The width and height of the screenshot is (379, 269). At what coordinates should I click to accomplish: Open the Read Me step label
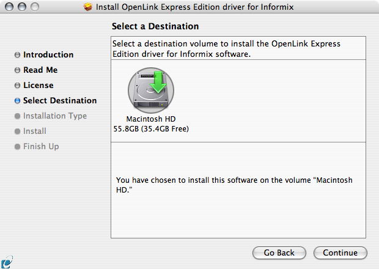click(40, 70)
